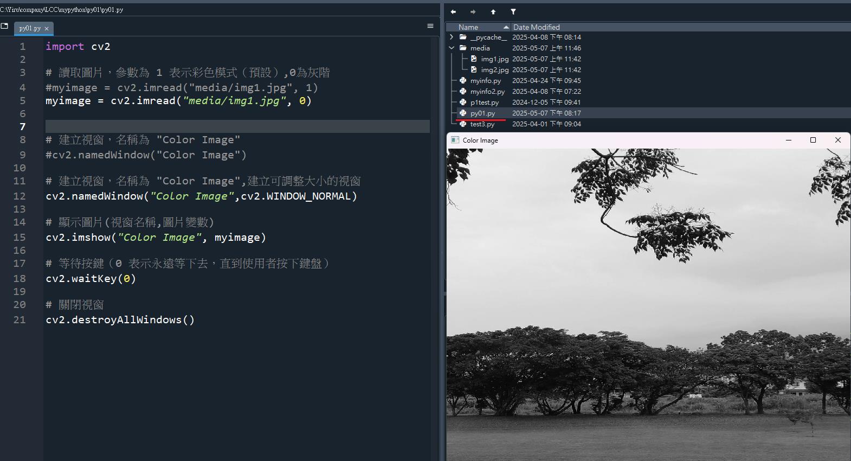The height and width of the screenshot is (461, 851).
Task: Click the folder icon beside __pycache__
Action: click(463, 37)
